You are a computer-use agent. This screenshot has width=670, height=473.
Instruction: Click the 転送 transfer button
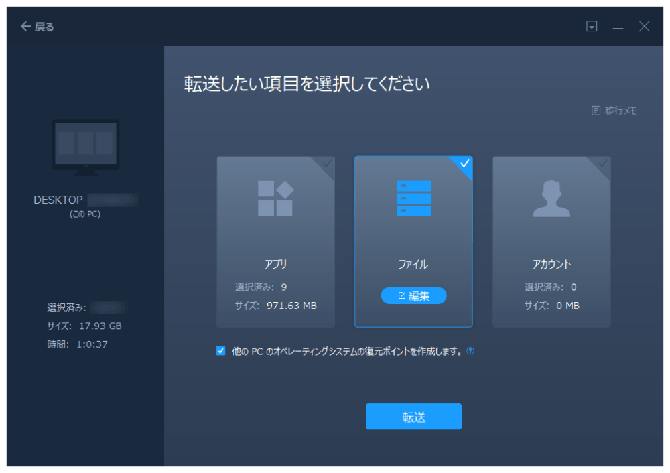pos(413,417)
